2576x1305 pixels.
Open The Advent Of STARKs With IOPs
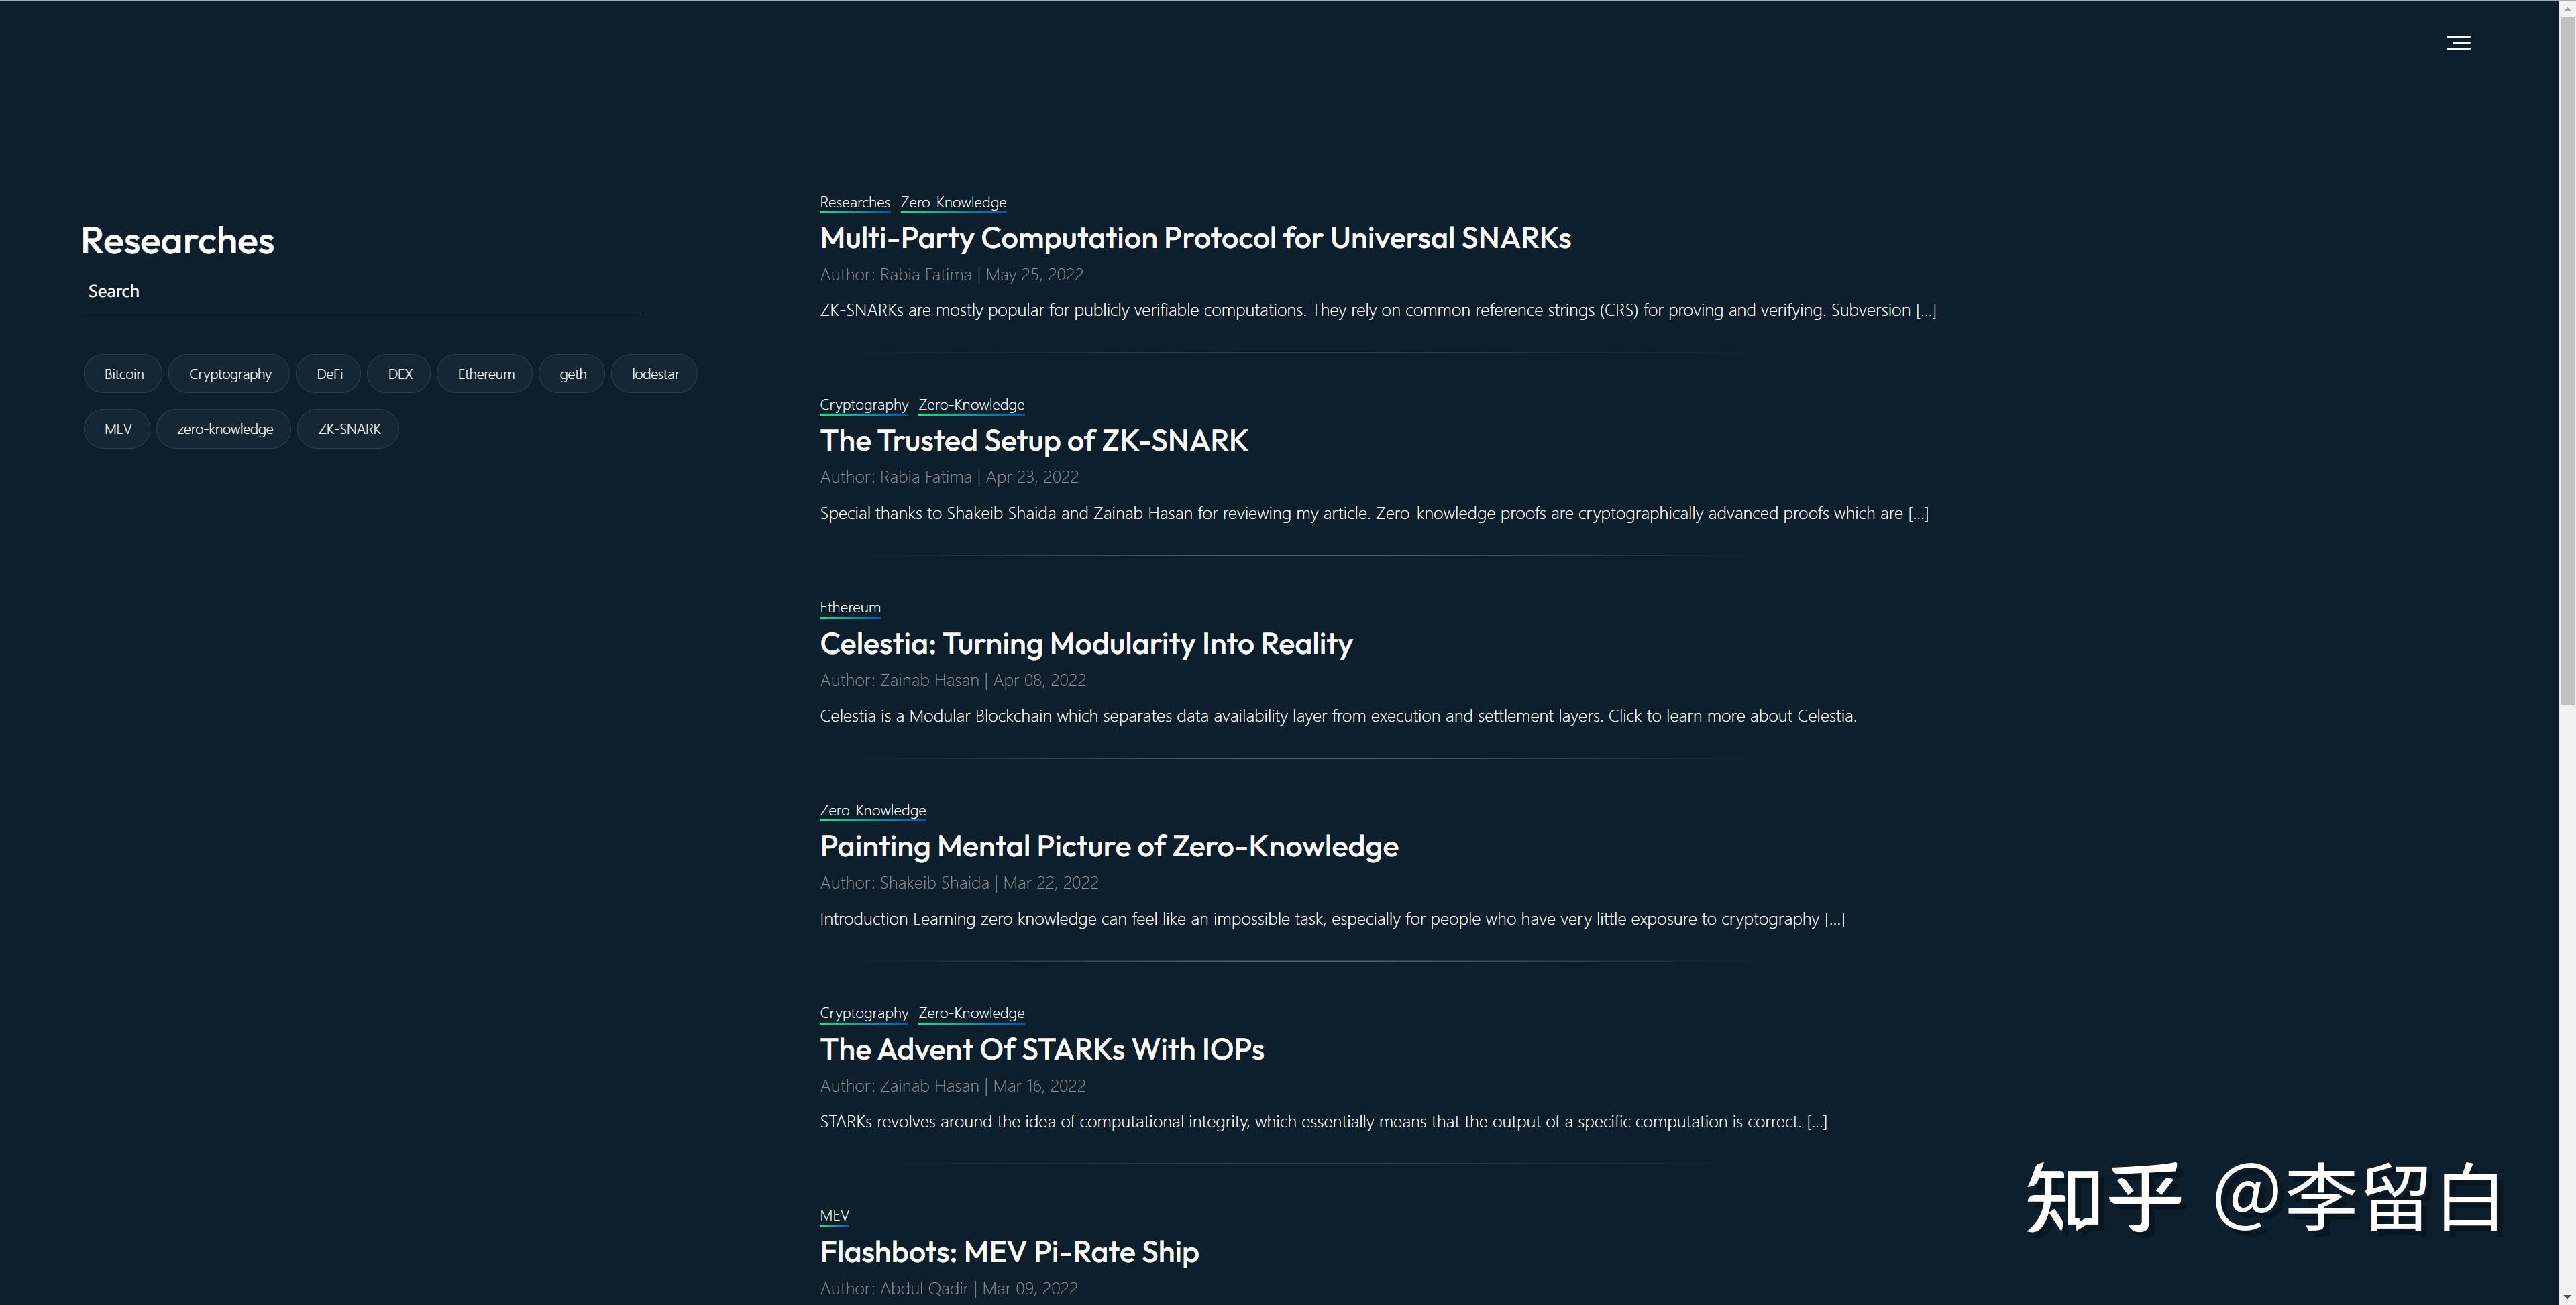(1042, 1050)
